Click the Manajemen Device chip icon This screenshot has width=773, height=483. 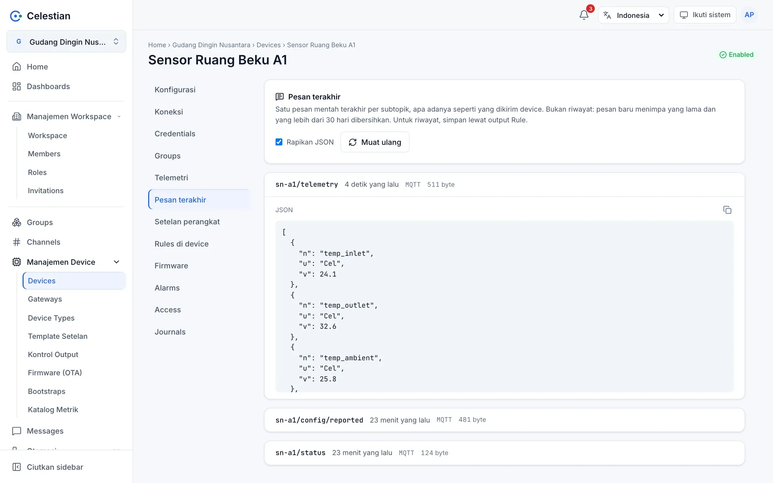[x=16, y=262]
